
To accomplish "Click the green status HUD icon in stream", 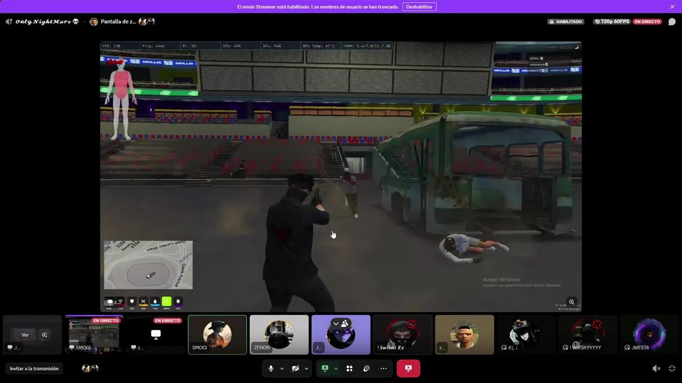I will click(167, 302).
